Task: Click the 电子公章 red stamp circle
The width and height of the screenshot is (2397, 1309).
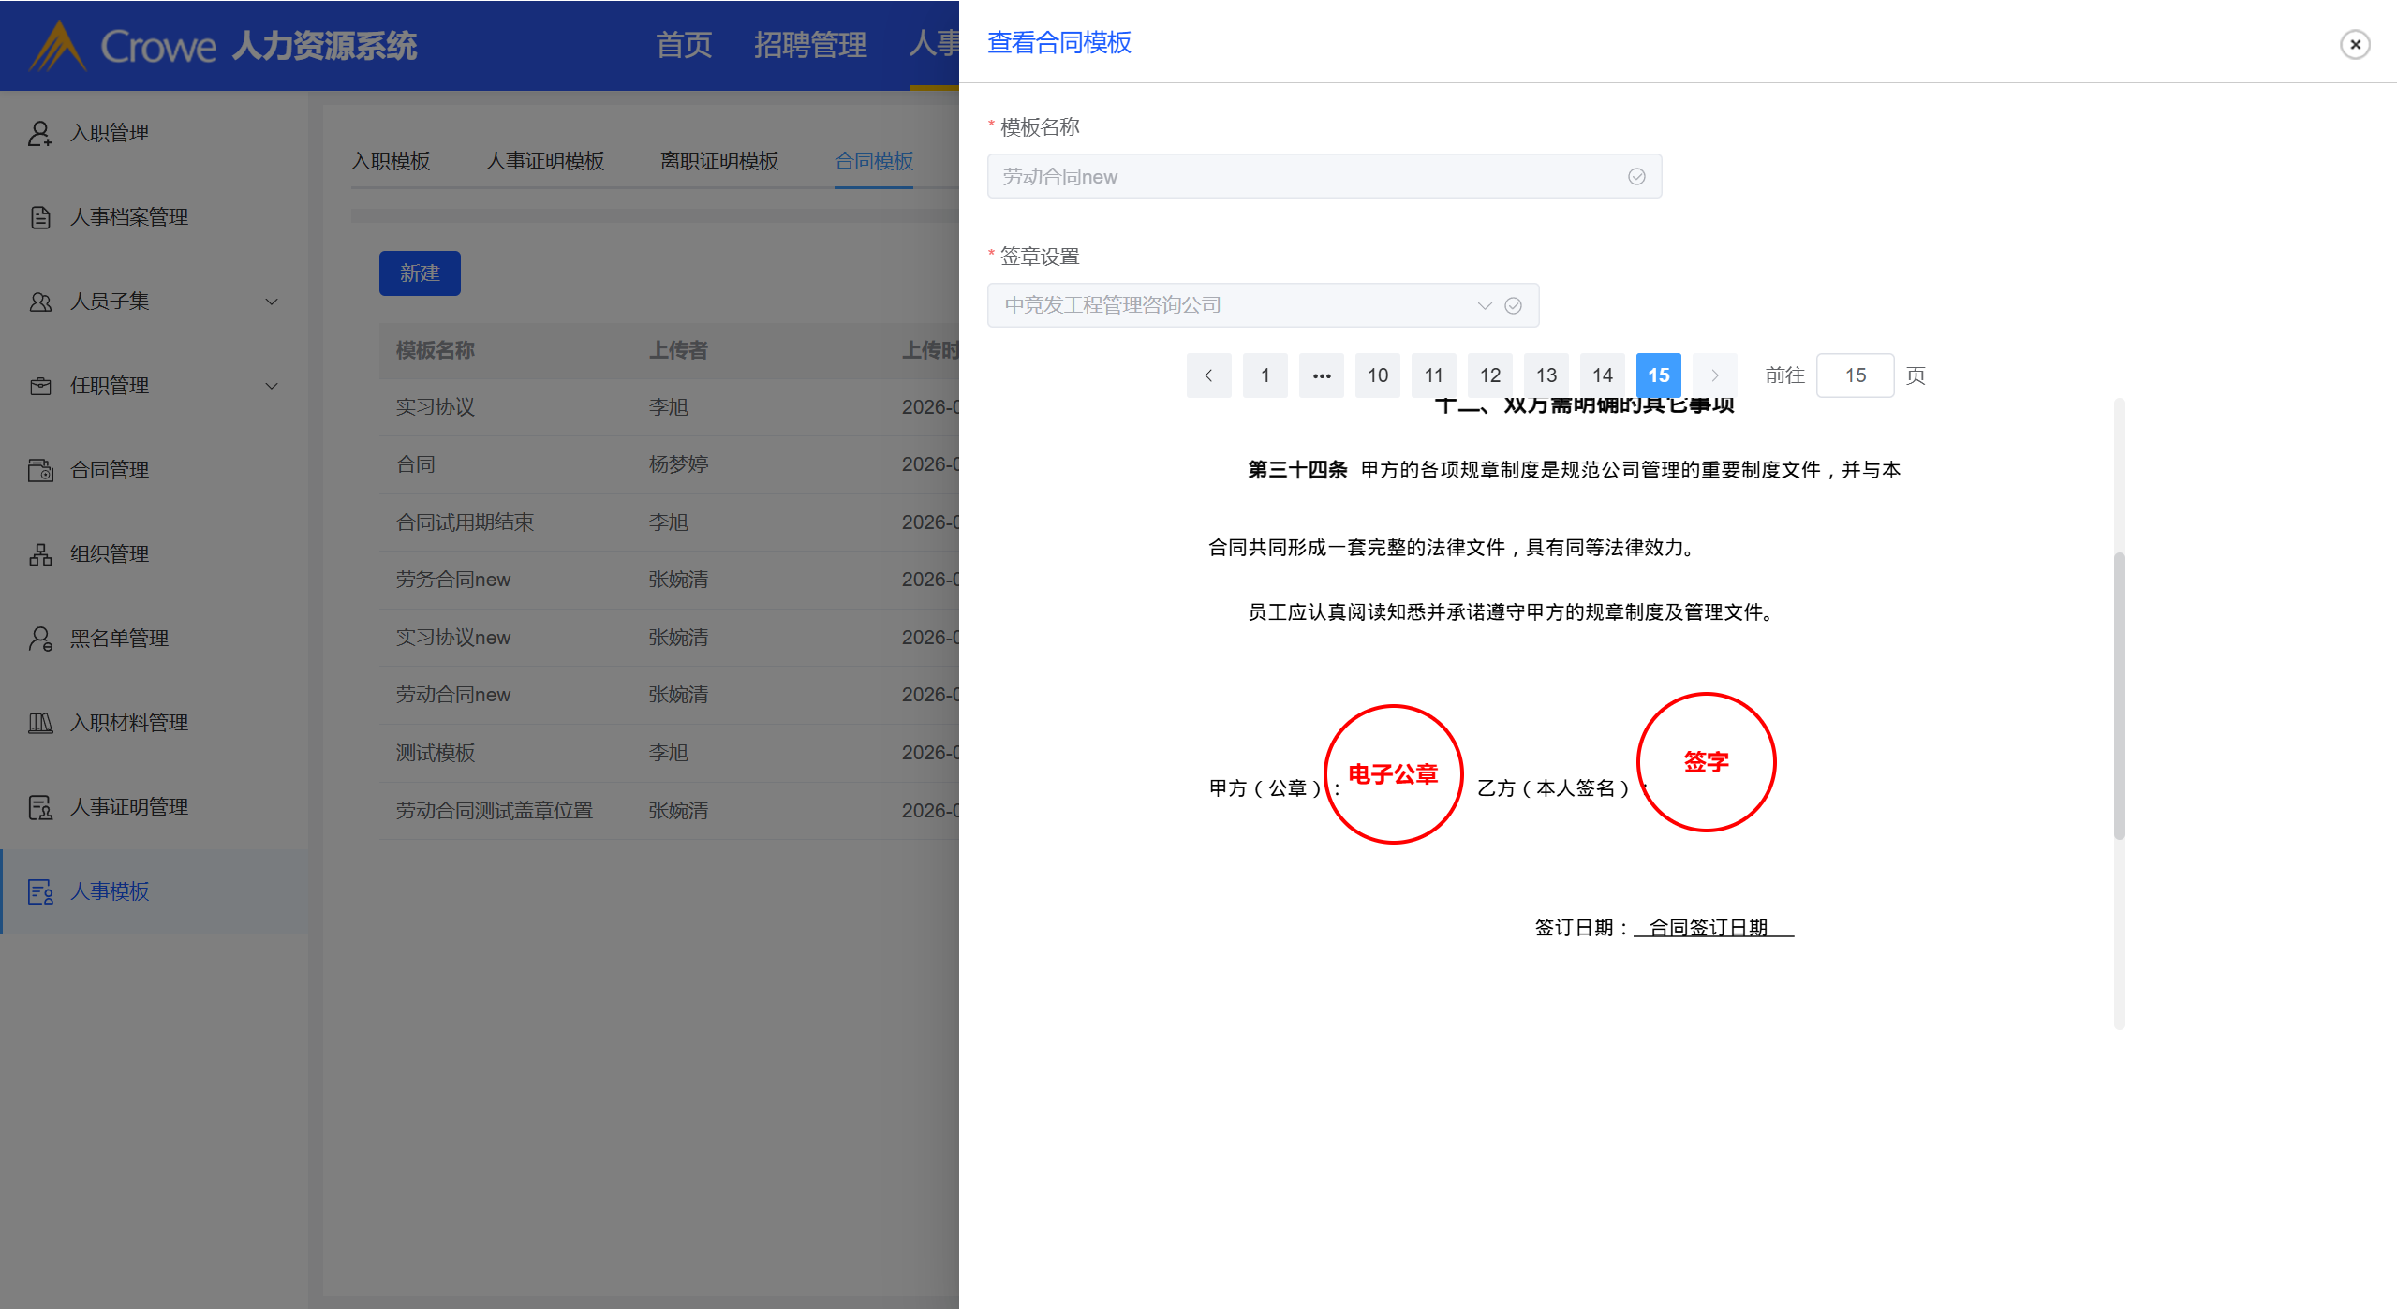Action: pos(1392,774)
